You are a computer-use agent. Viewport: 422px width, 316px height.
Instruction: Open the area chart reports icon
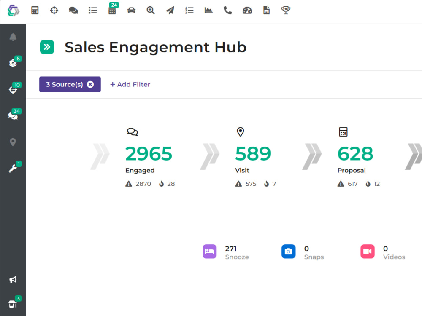(x=208, y=11)
